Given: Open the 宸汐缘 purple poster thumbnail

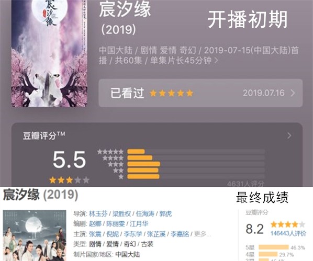Looking at the screenshot, I should (49, 53).
